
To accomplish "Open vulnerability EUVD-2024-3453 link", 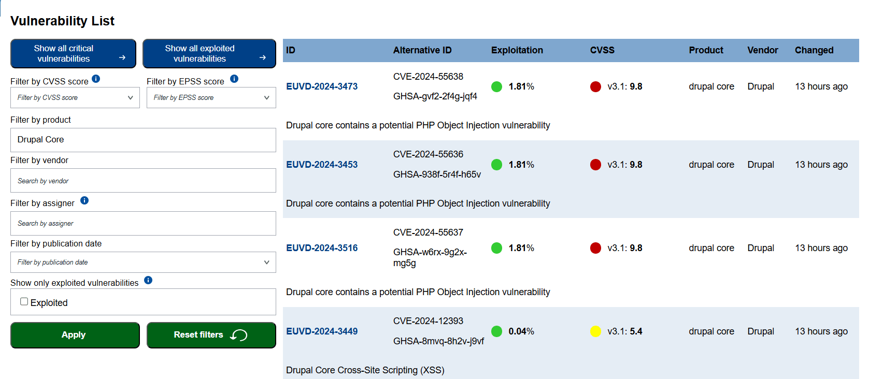I will pos(322,165).
